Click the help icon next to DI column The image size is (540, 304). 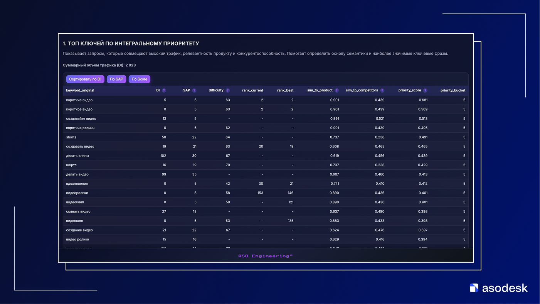(x=164, y=91)
